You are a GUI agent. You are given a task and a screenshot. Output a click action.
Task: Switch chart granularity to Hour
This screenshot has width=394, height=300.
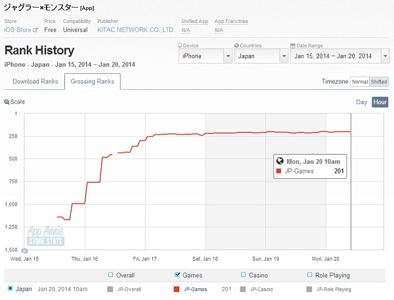(x=380, y=102)
